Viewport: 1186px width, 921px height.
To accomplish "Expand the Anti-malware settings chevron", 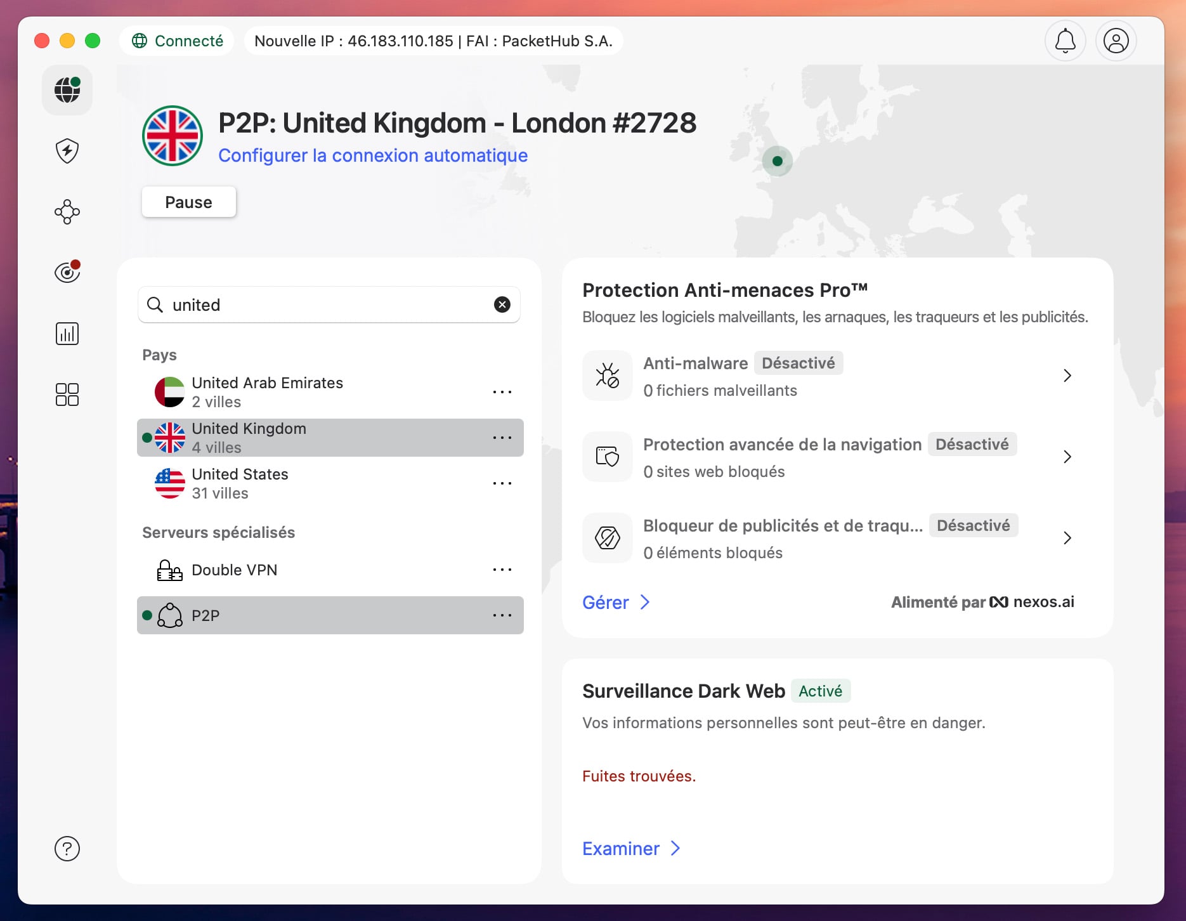I will click(1068, 376).
